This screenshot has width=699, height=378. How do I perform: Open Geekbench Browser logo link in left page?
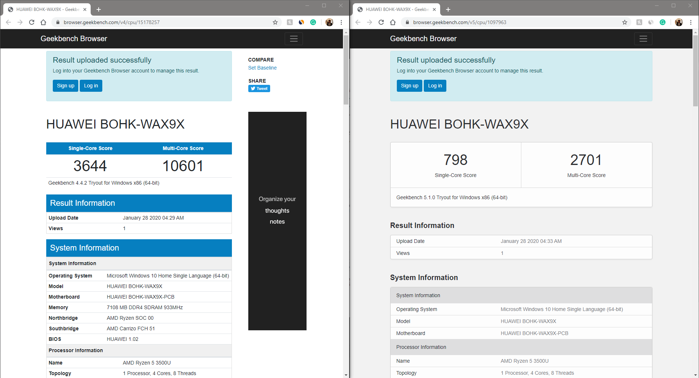(x=74, y=39)
